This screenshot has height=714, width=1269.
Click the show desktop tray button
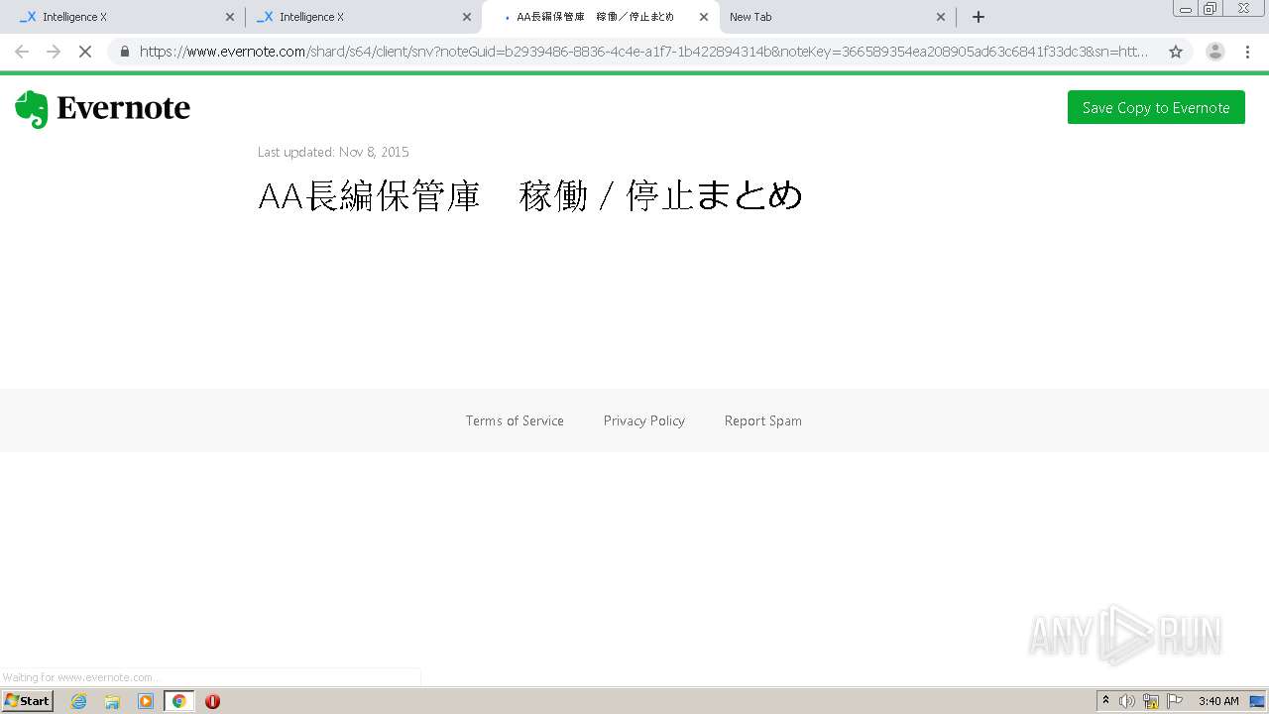coord(1258,701)
